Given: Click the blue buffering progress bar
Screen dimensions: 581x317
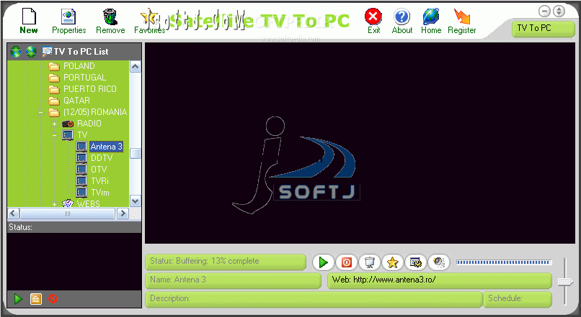Looking at the screenshot, I should [504, 262].
